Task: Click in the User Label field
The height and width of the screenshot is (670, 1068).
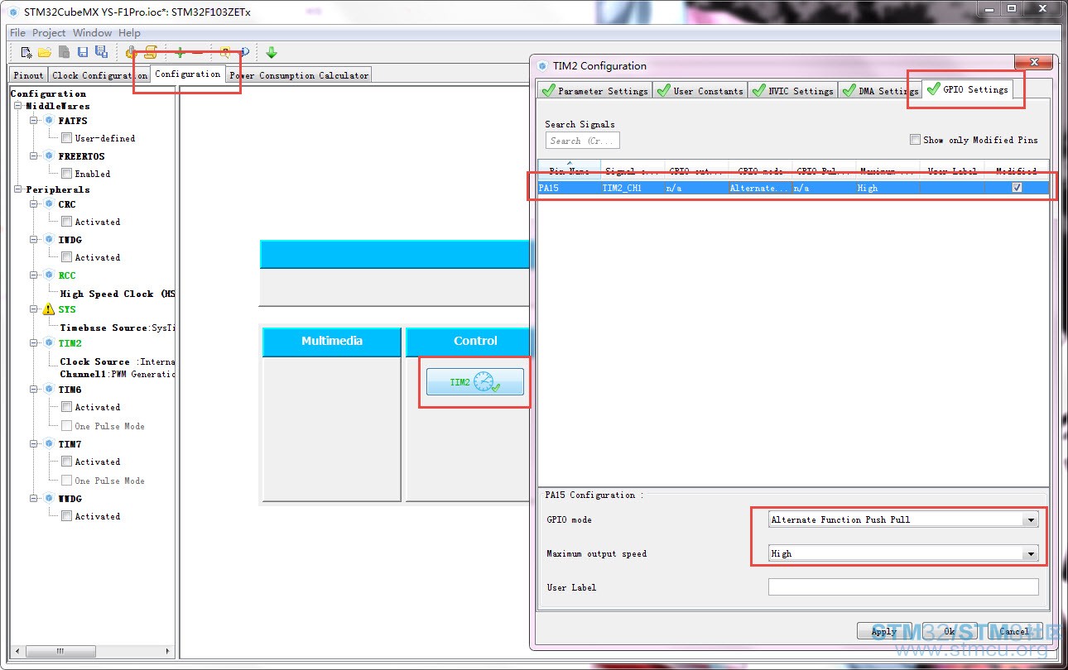Action: (x=903, y=587)
